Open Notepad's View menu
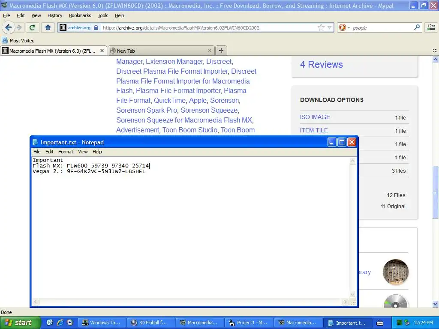The image size is (439, 329). 83,152
